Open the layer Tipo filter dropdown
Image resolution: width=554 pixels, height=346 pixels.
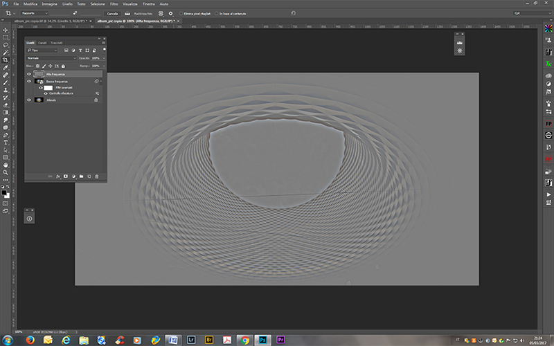tap(43, 51)
